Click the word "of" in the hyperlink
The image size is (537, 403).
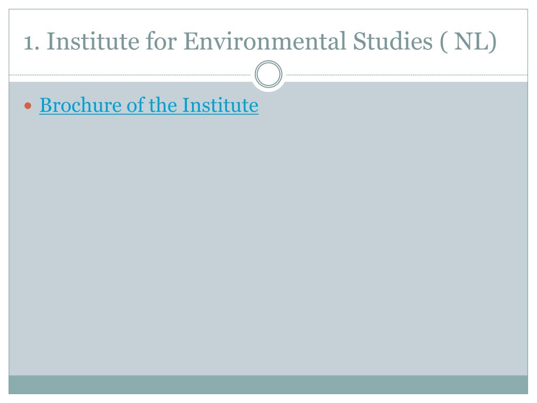point(135,105)
